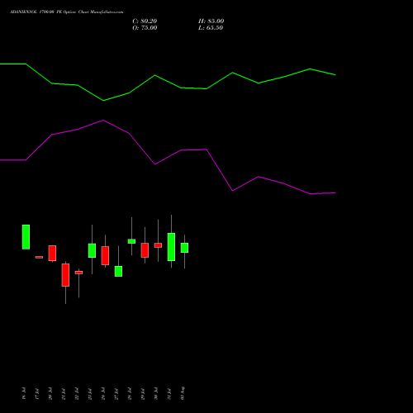Image resolution: width=413 pixels, height=413 pixels.
Task: Click the '21 Jul' date label
Action: (64, 393)
